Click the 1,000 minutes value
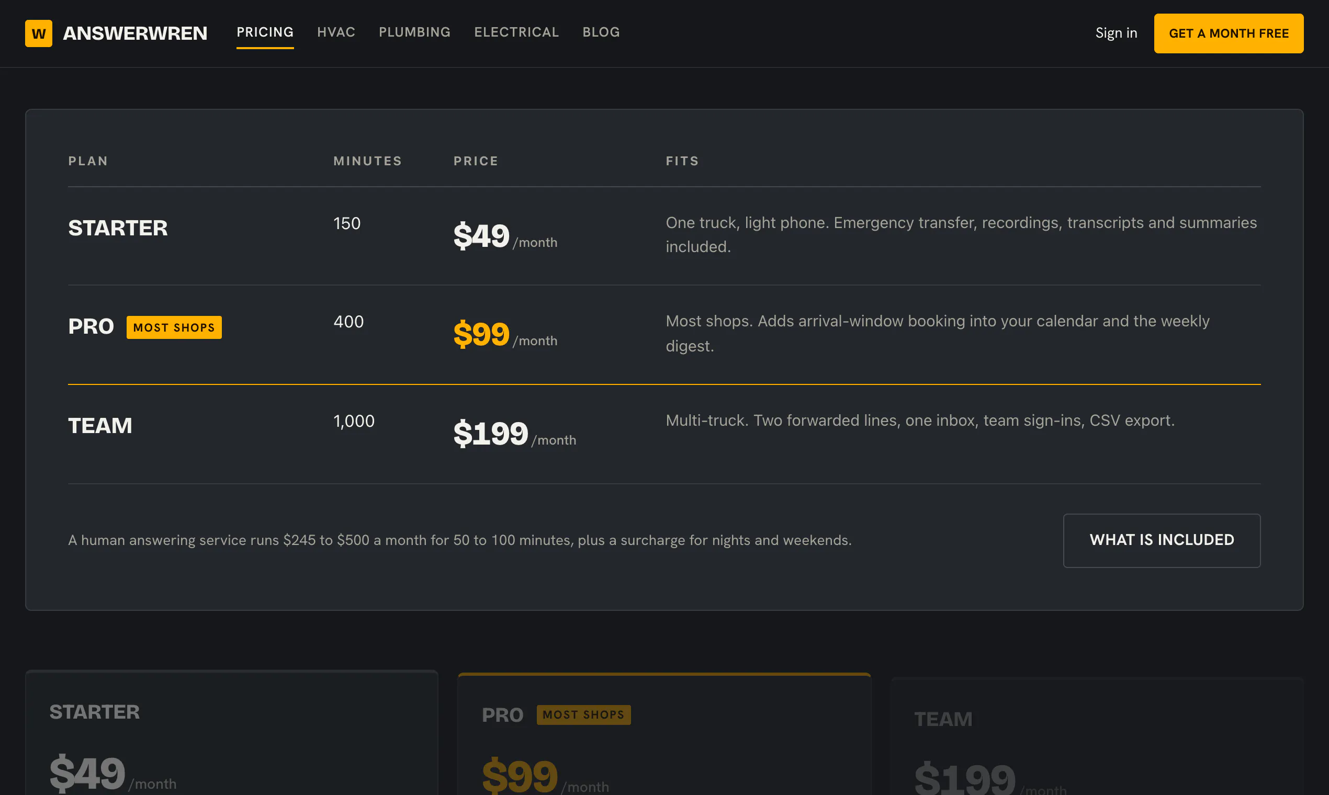 [354, 421]
